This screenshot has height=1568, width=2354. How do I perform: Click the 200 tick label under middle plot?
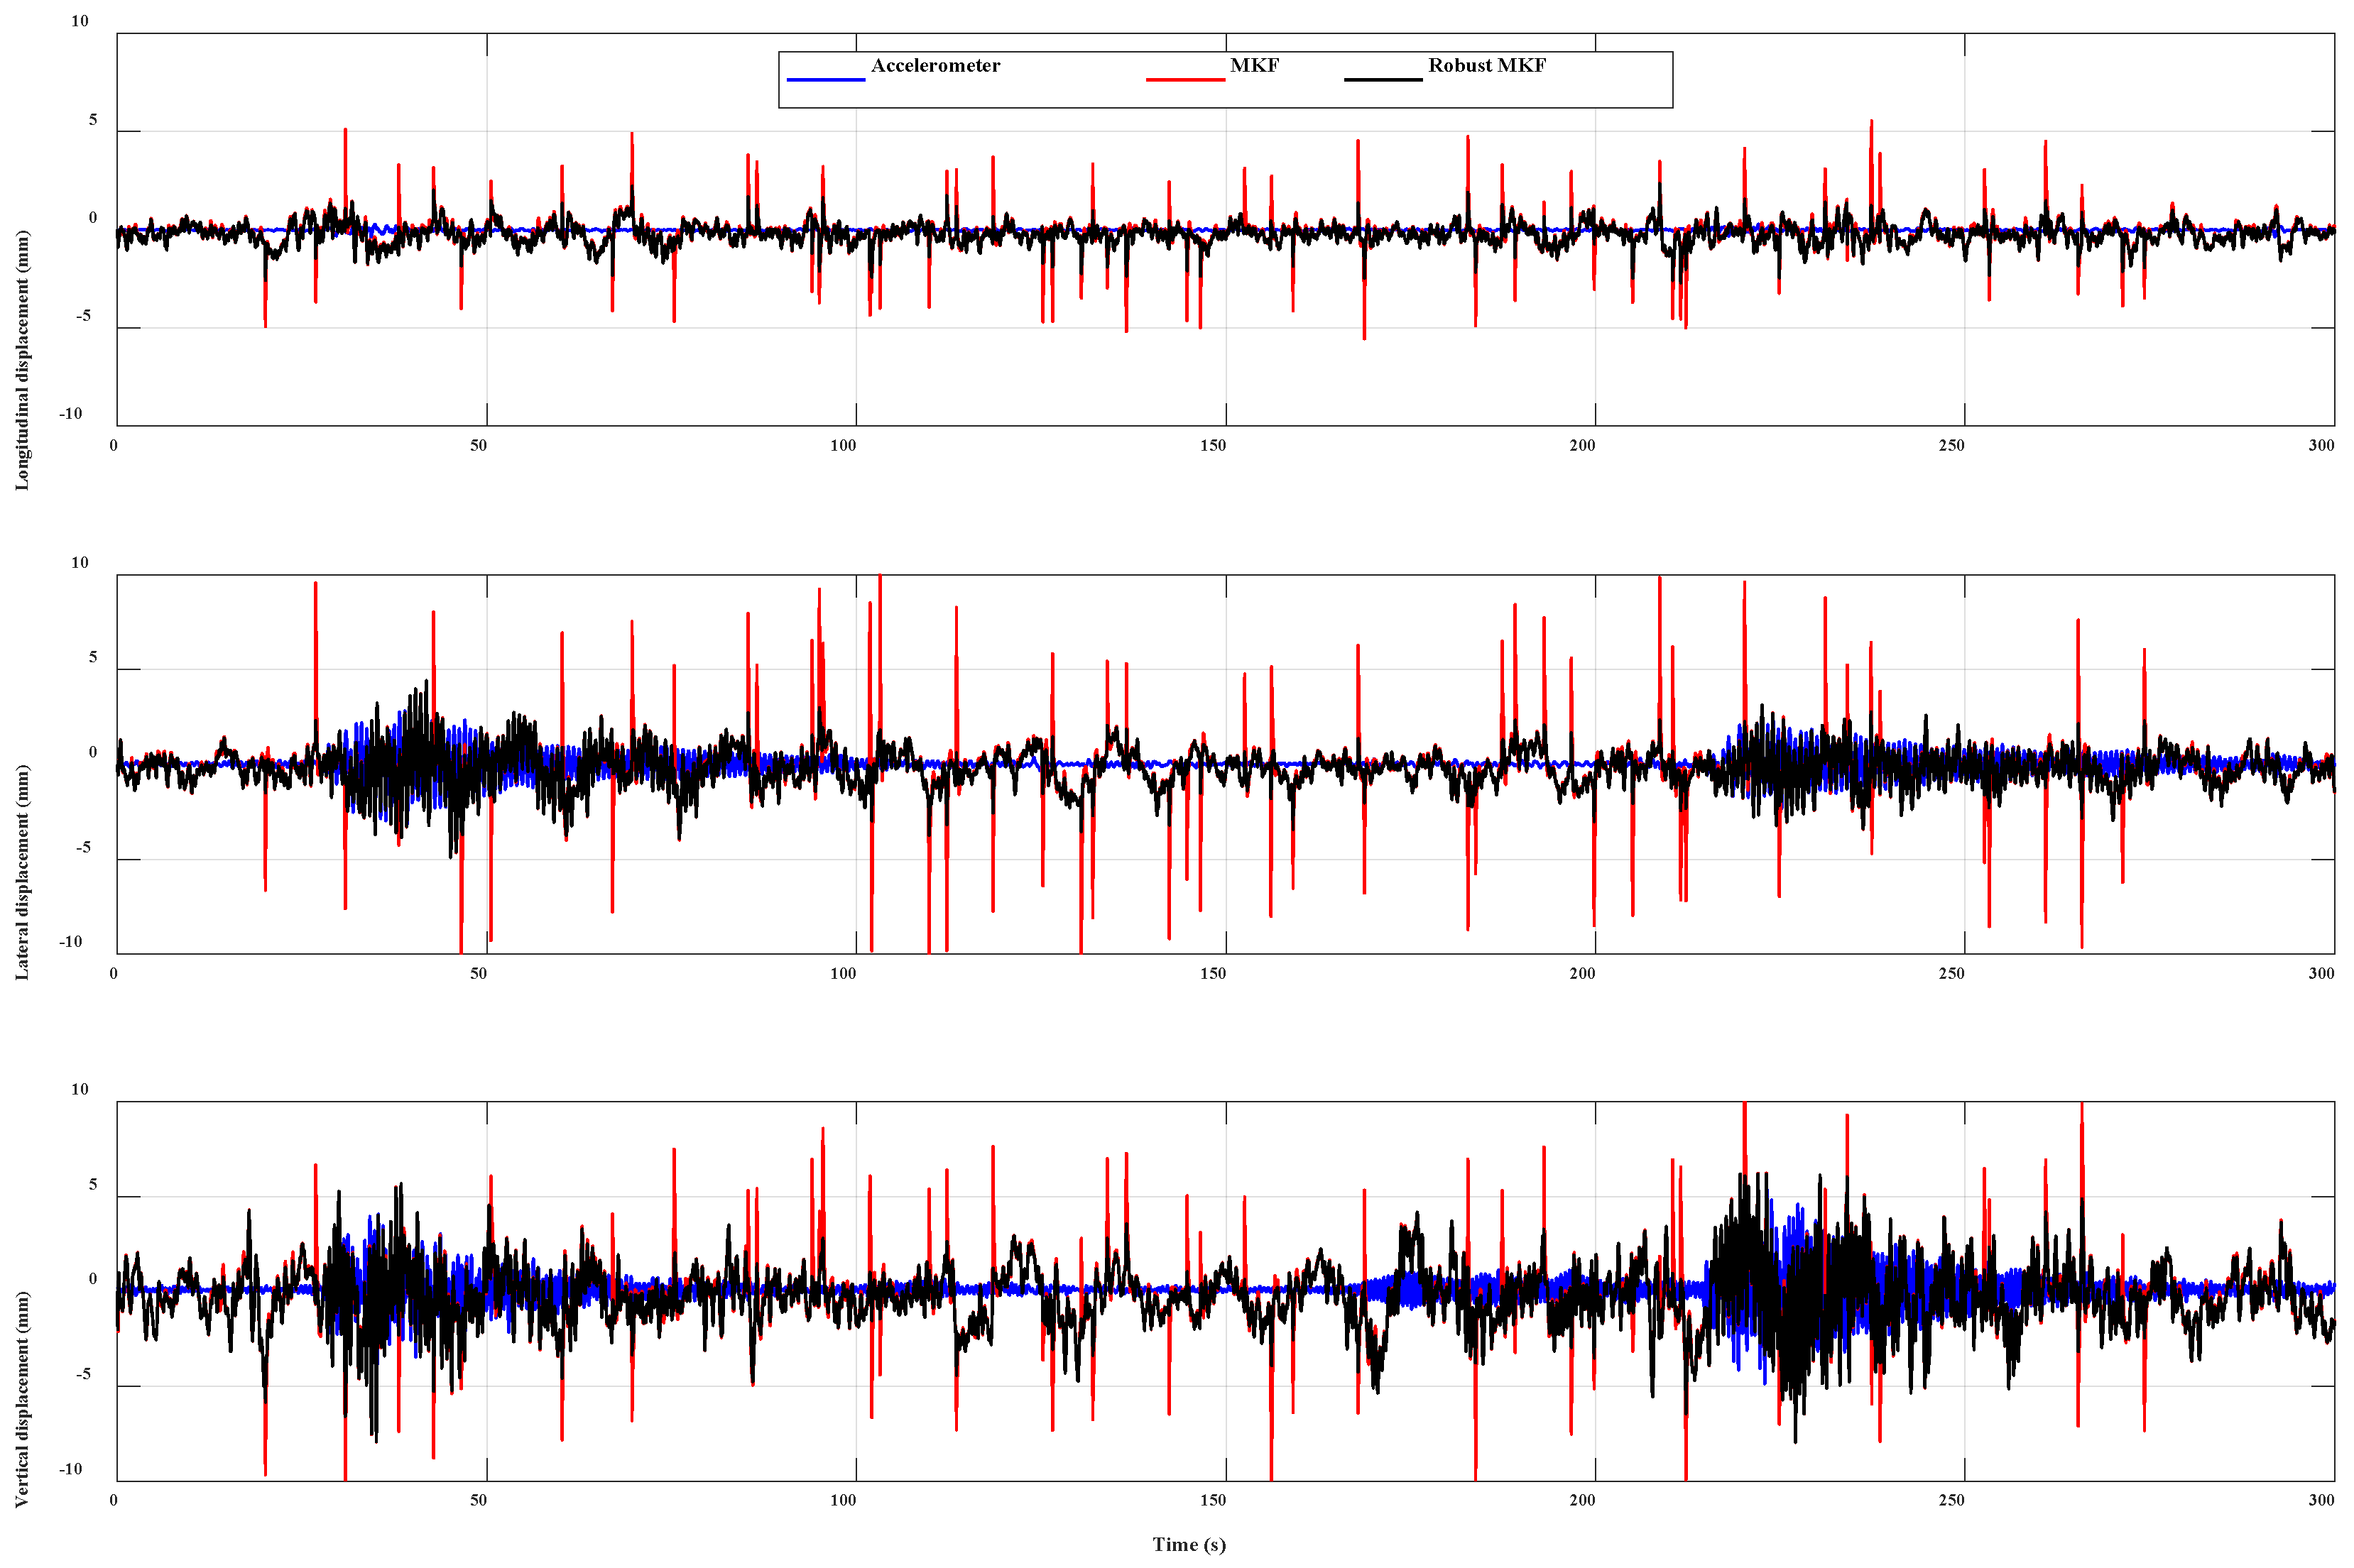point(1581,974)
